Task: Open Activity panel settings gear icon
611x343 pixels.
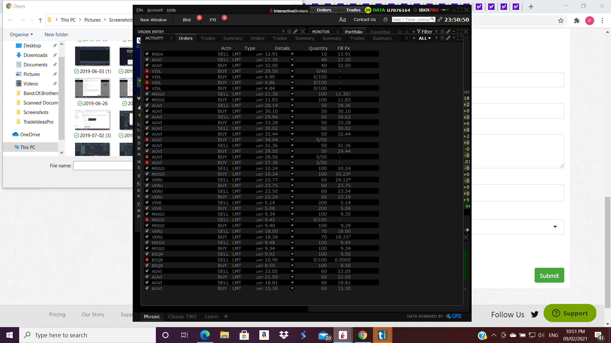Action: 442,38
